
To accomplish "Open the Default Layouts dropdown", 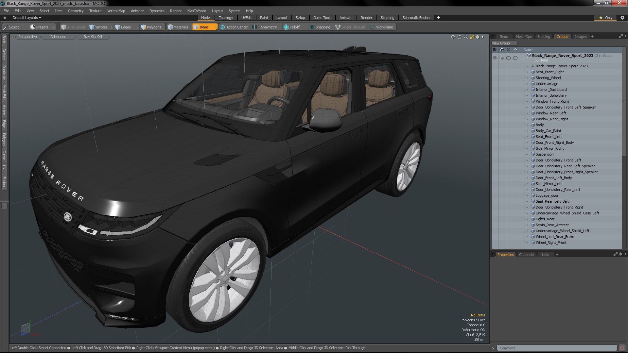I will (x=27, y=18).
